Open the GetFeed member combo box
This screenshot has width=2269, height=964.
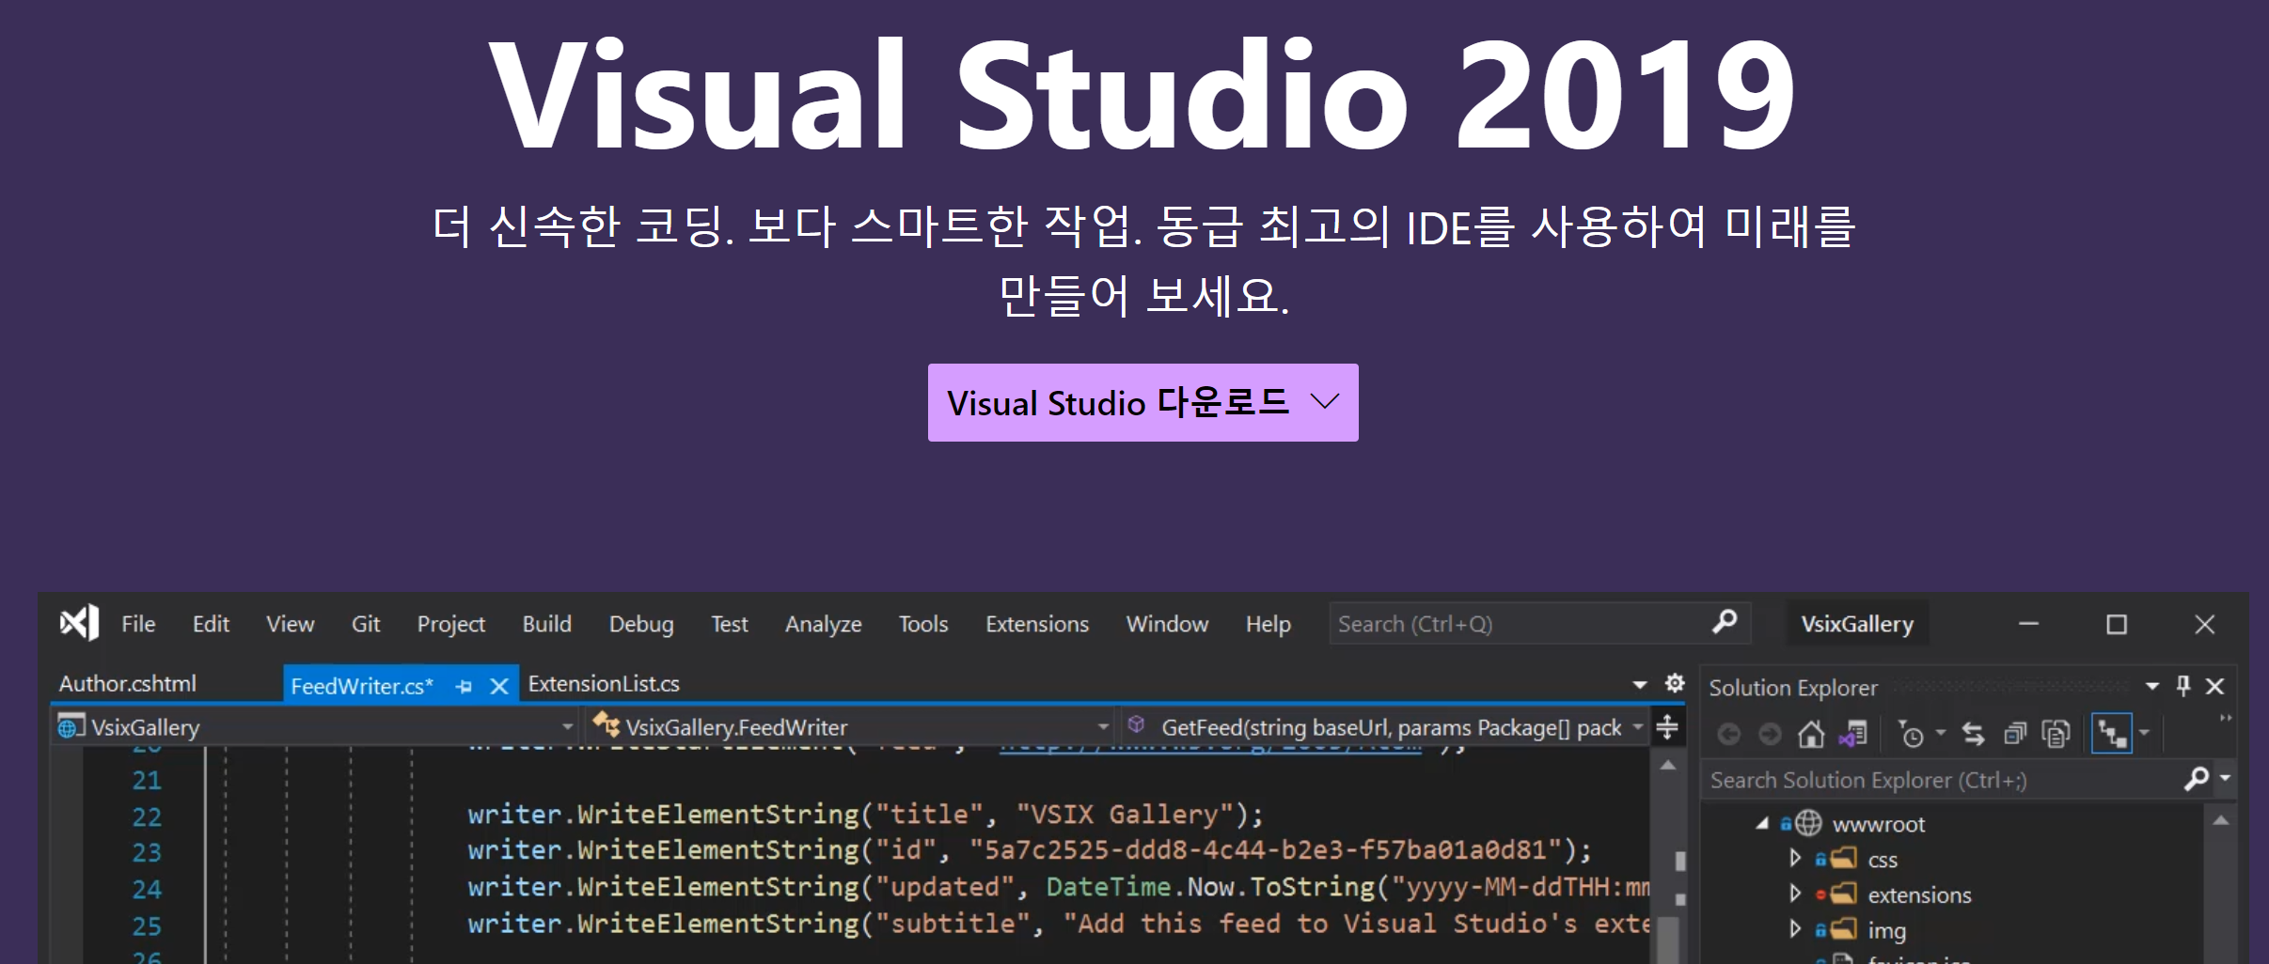[1384, 726]
